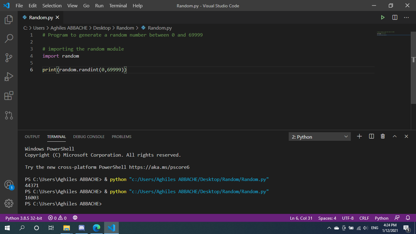Viewport: 416px width, 234px height.
Task: Click the editor vertical scrollbar thumb
Action: click(x=413, y=67)
